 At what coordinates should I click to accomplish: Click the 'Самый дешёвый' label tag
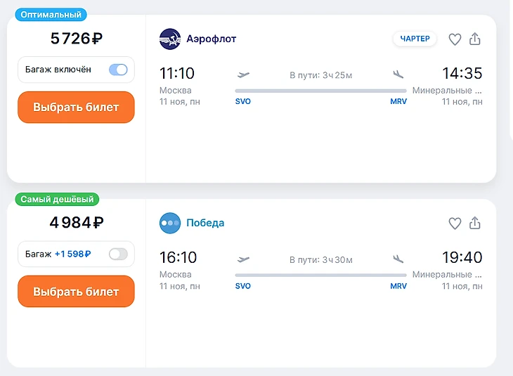pos(58,199)
